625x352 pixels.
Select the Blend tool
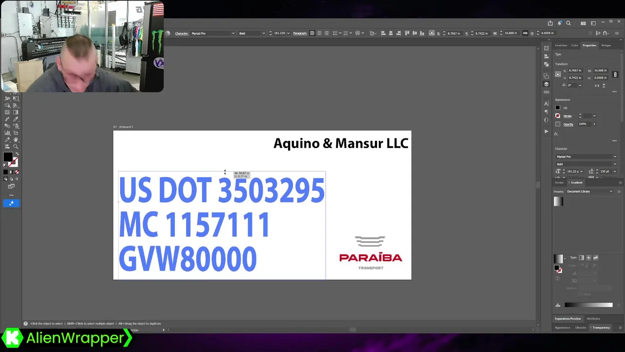coord(7,126)
